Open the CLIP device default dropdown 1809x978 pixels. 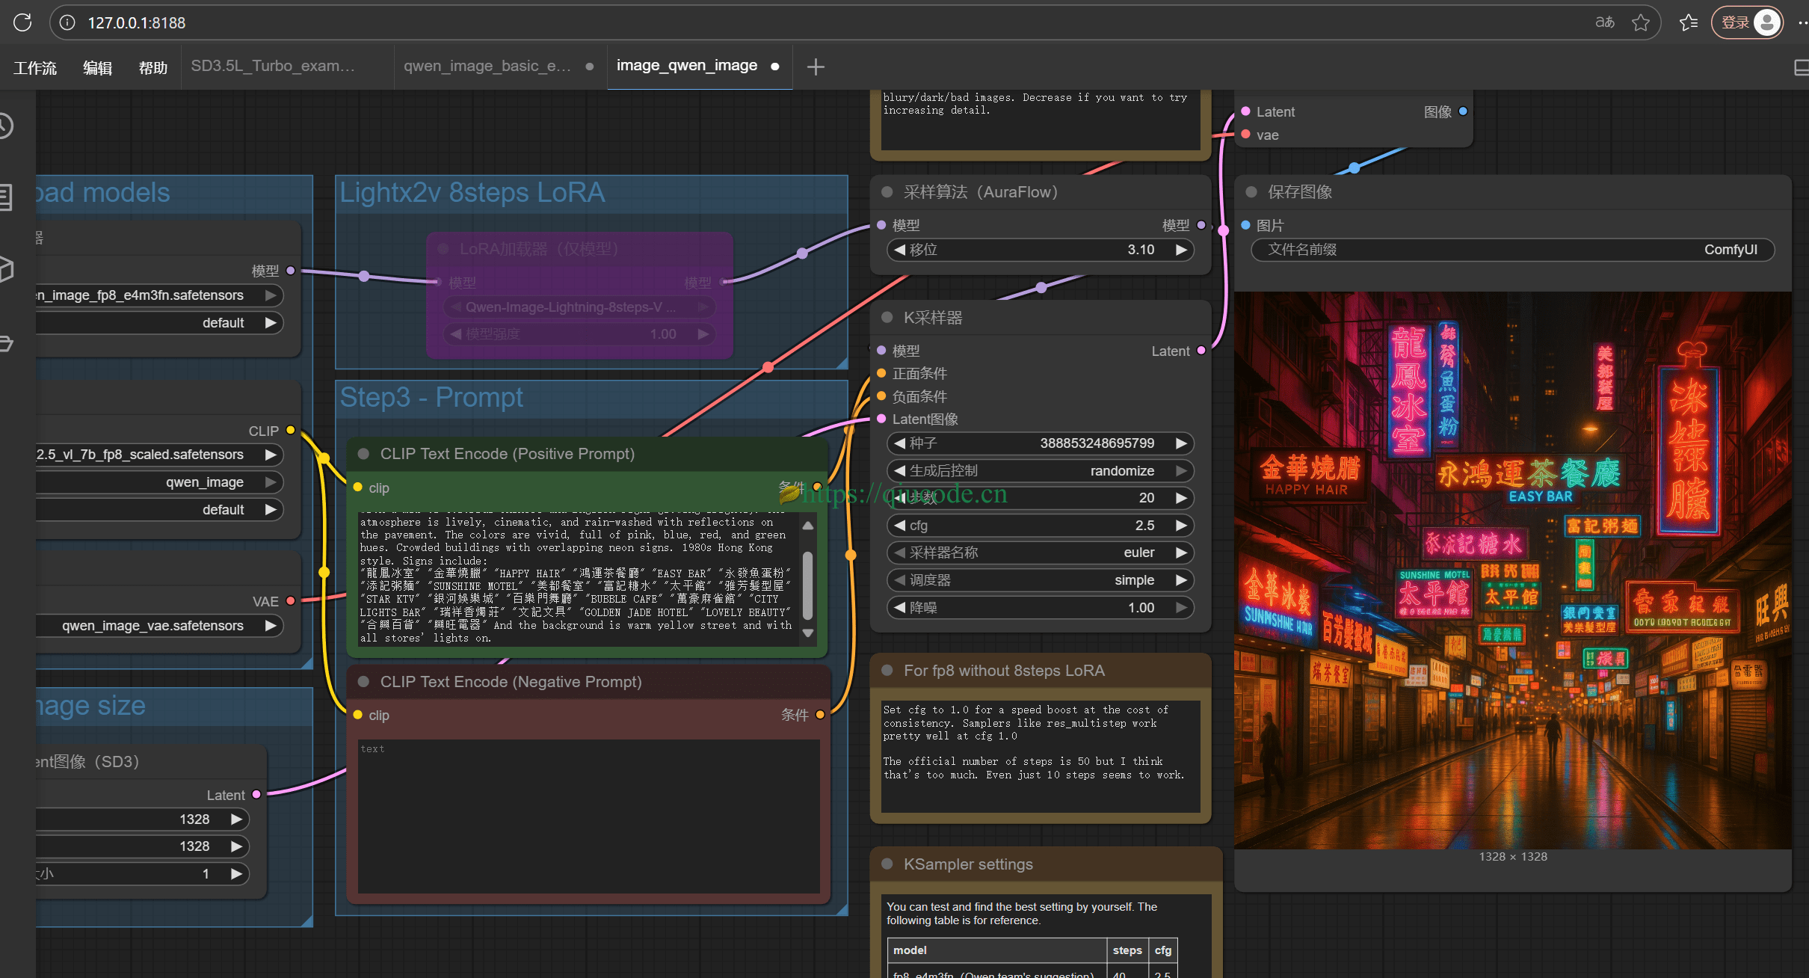click(x=159, y=510)
